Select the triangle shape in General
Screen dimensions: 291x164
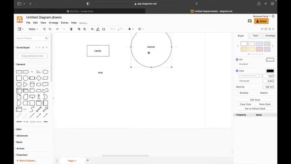point(25,84)
